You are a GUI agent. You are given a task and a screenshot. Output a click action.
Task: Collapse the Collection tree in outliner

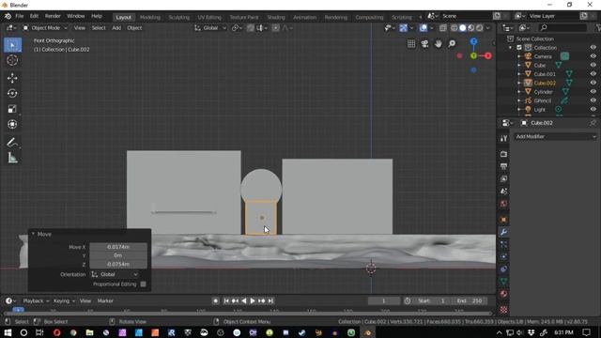click(510, 48)
